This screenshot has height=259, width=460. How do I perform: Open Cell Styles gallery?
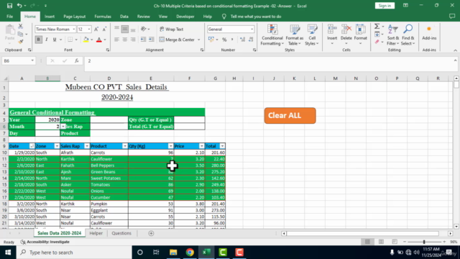click(x=312, y=35)
